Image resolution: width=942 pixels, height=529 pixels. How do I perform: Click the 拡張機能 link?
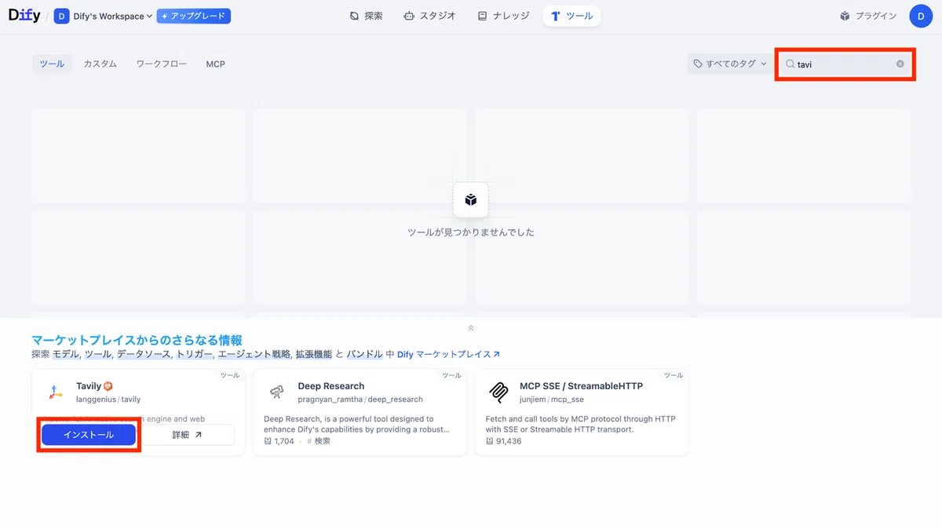(313, 355)
